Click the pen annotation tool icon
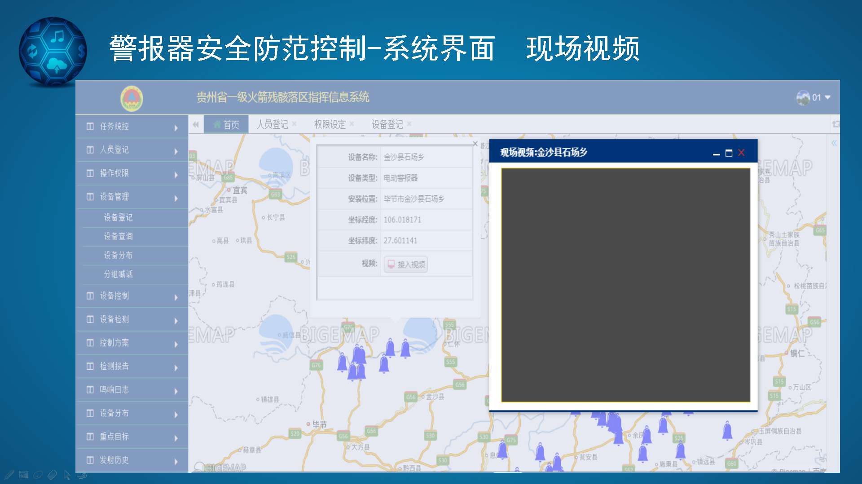Viewport: 862px width, 484px height. (9, 474)
